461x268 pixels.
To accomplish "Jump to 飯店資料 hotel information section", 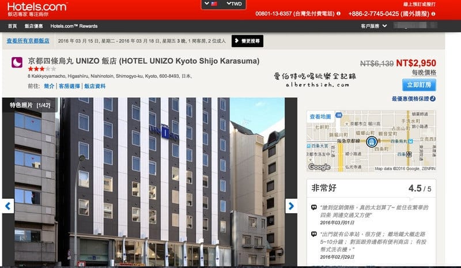I will [x=95, y=86].
